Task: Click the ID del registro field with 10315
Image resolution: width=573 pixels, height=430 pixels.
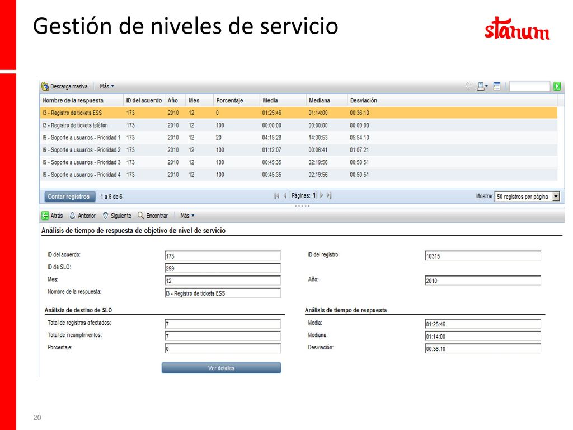Action: point(483,255)
